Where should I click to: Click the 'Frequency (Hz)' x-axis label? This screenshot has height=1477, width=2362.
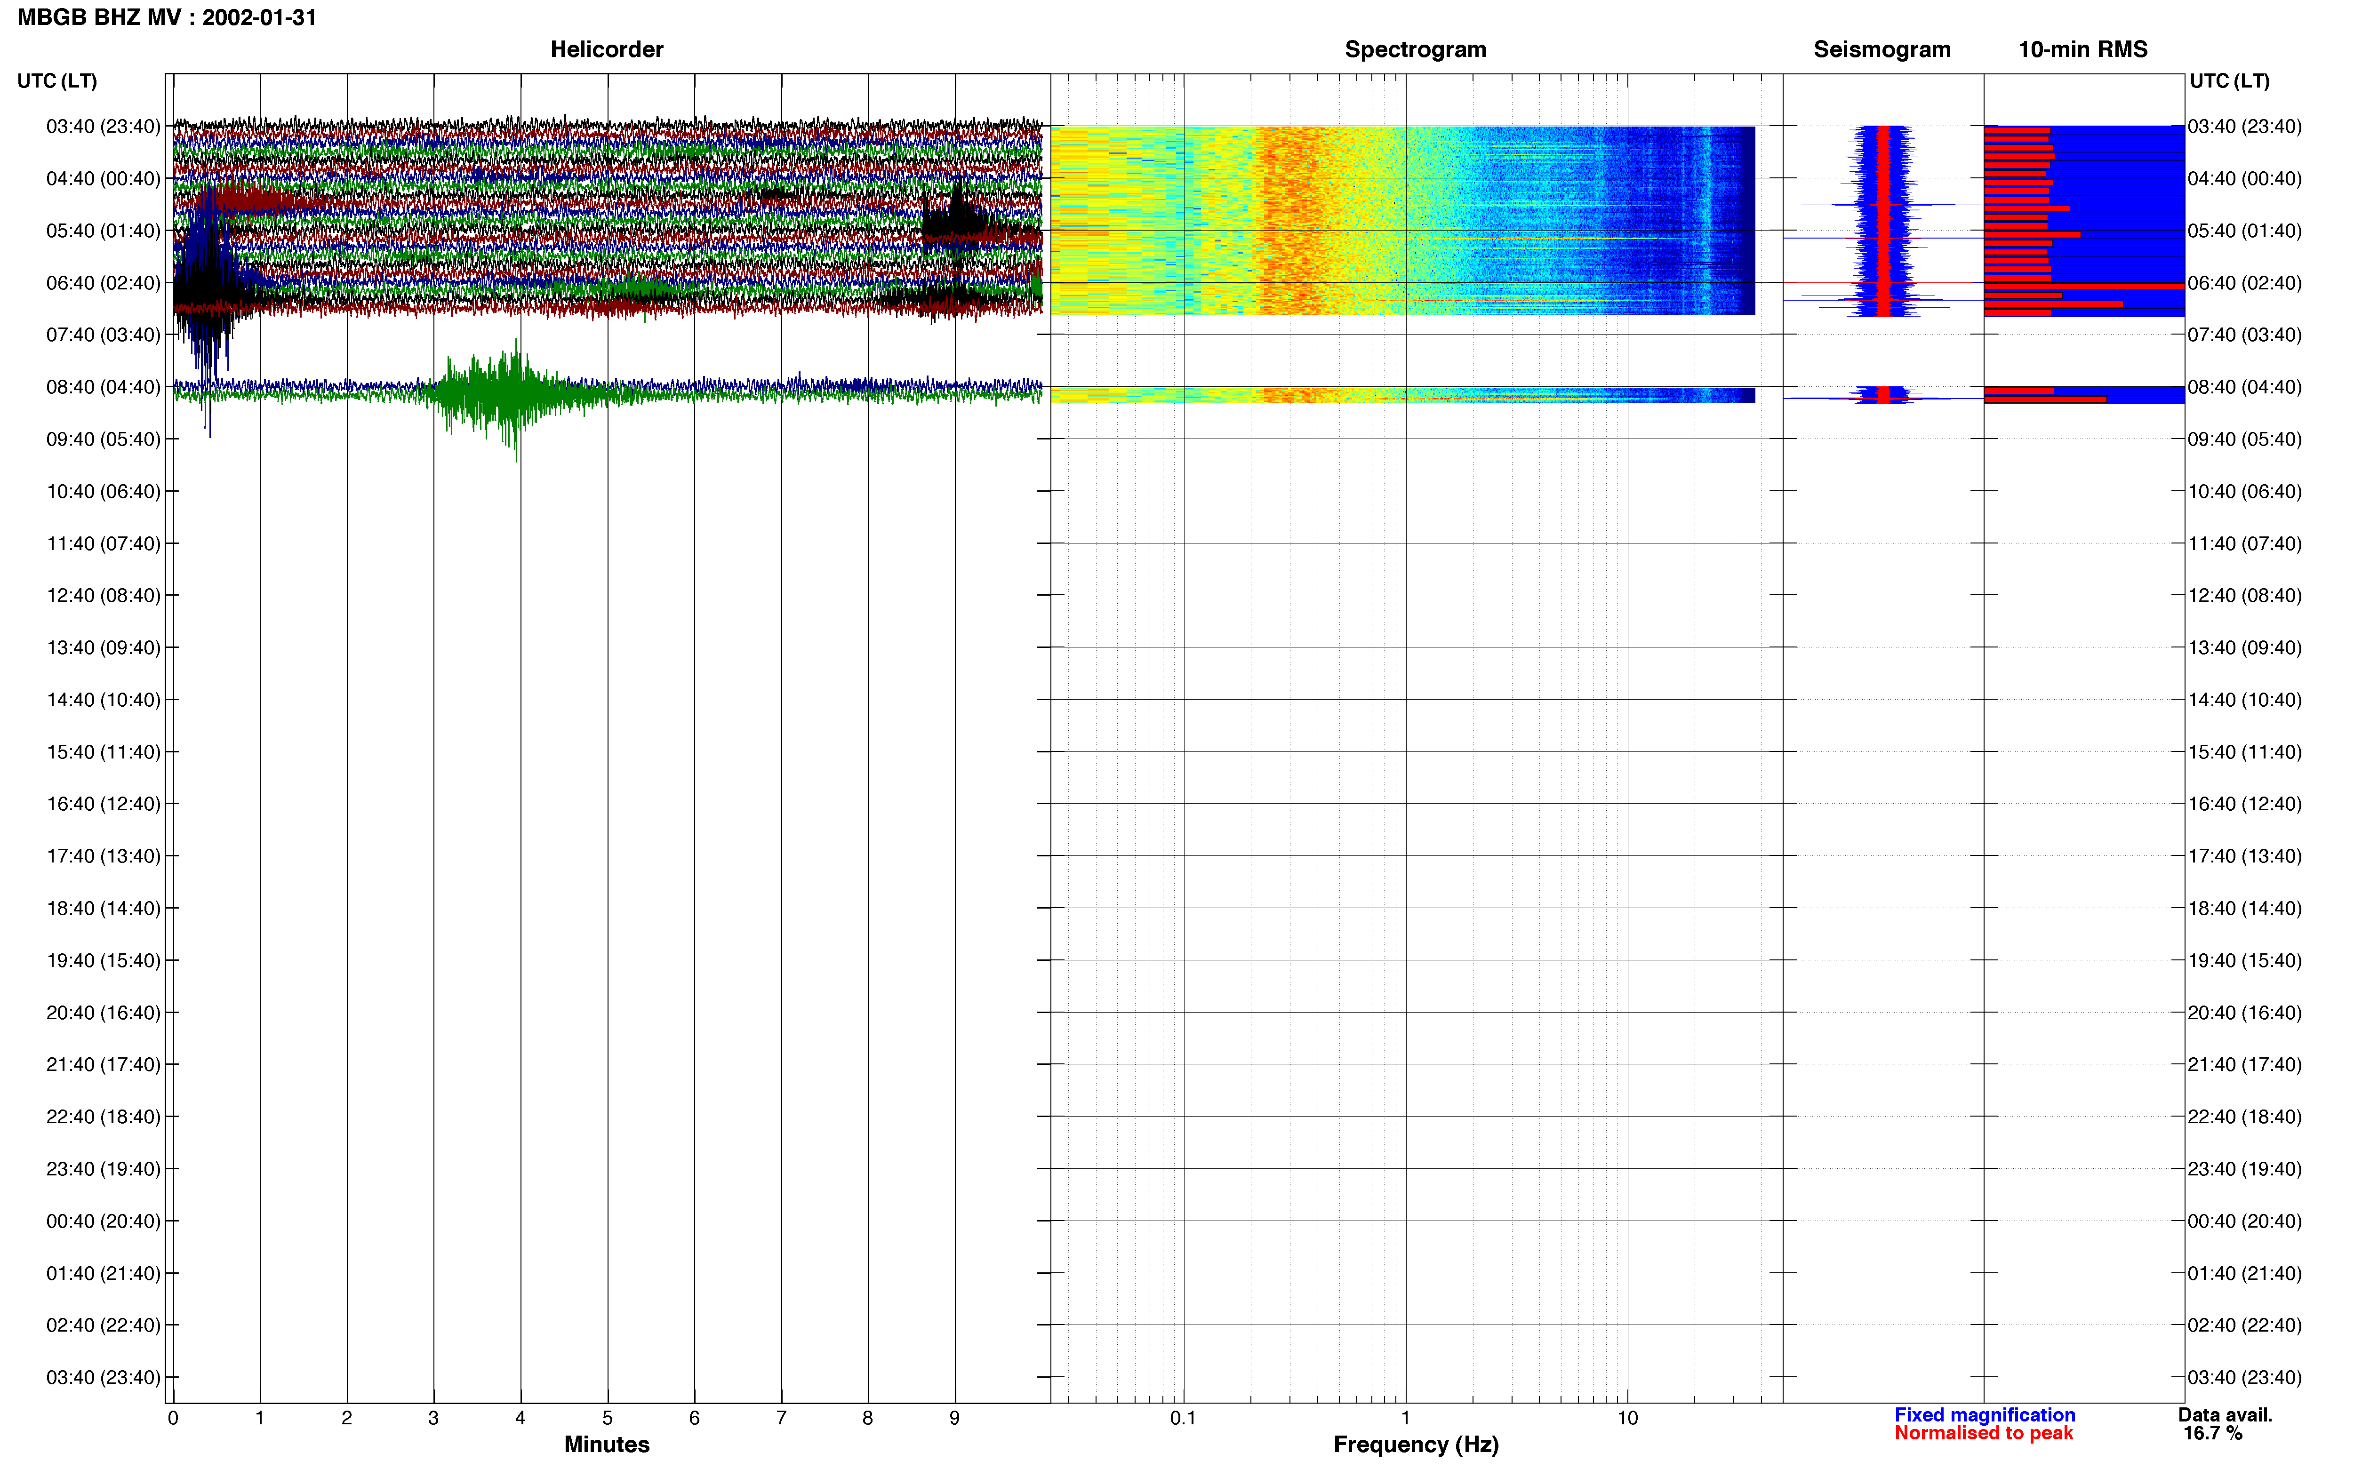[1416, 1445]
